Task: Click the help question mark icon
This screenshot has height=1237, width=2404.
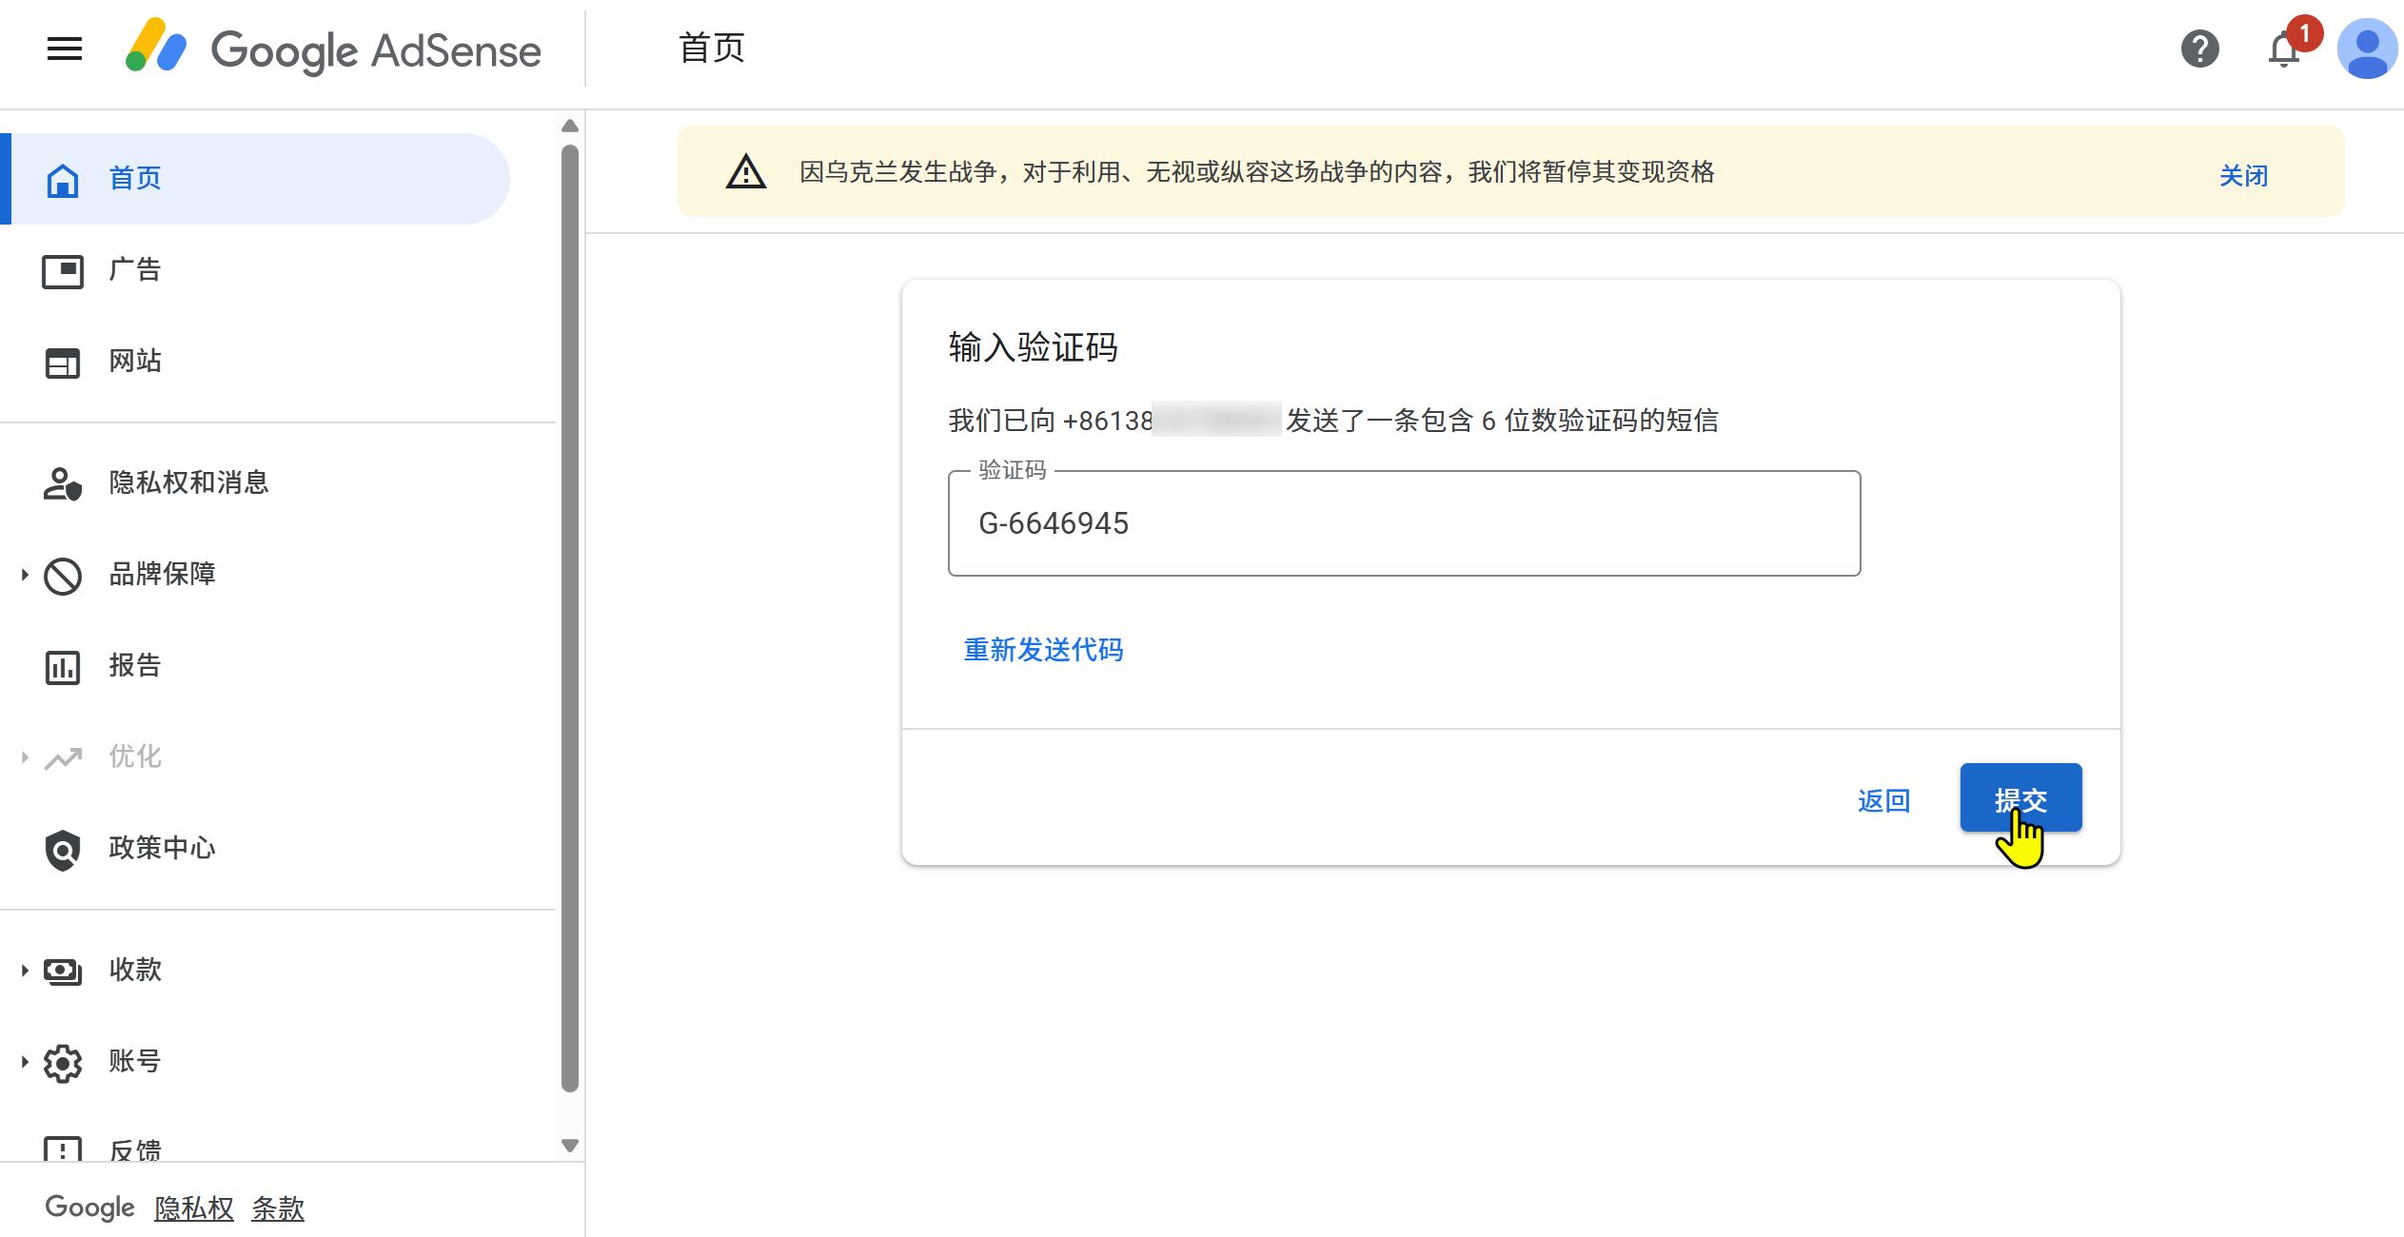Action: pyautogui.click(x=2199, y=49)
